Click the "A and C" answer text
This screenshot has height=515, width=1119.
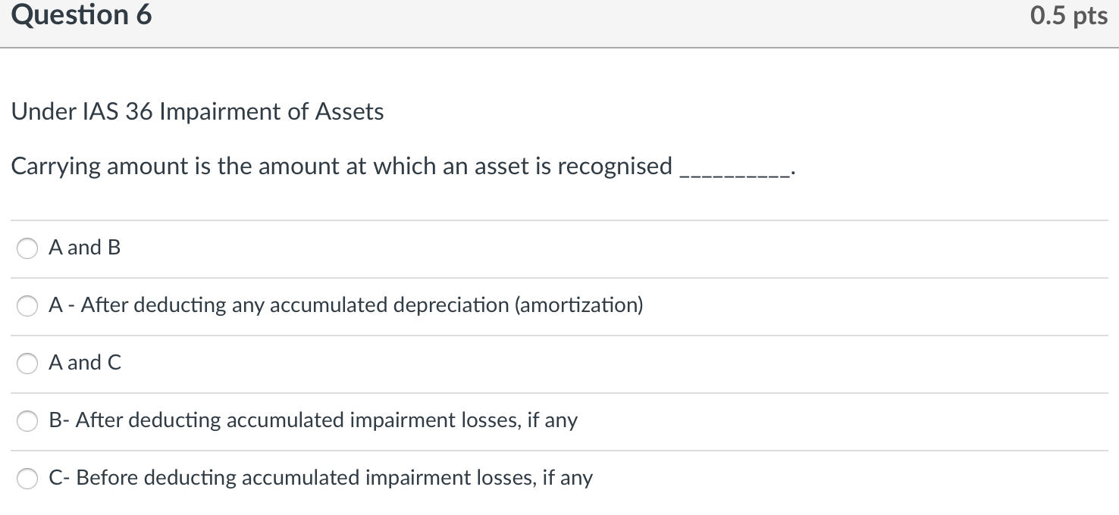(84, 364)
